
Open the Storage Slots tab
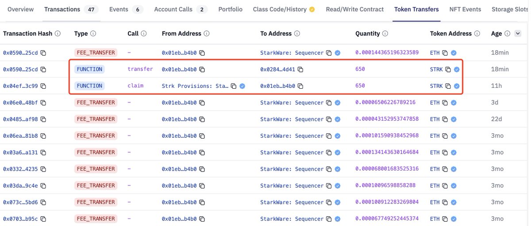point(510,9)
